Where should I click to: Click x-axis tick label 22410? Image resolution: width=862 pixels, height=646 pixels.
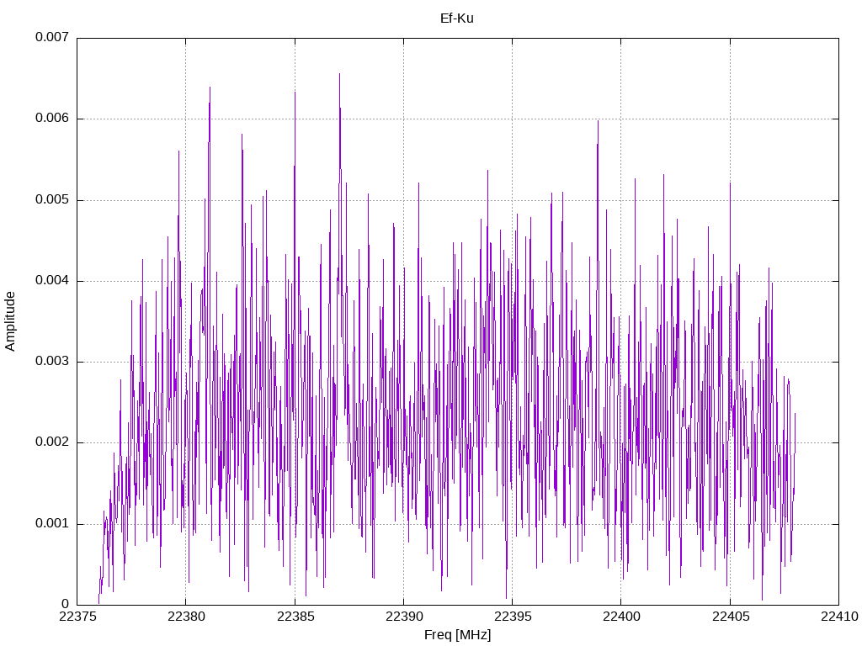coord(839,617)
